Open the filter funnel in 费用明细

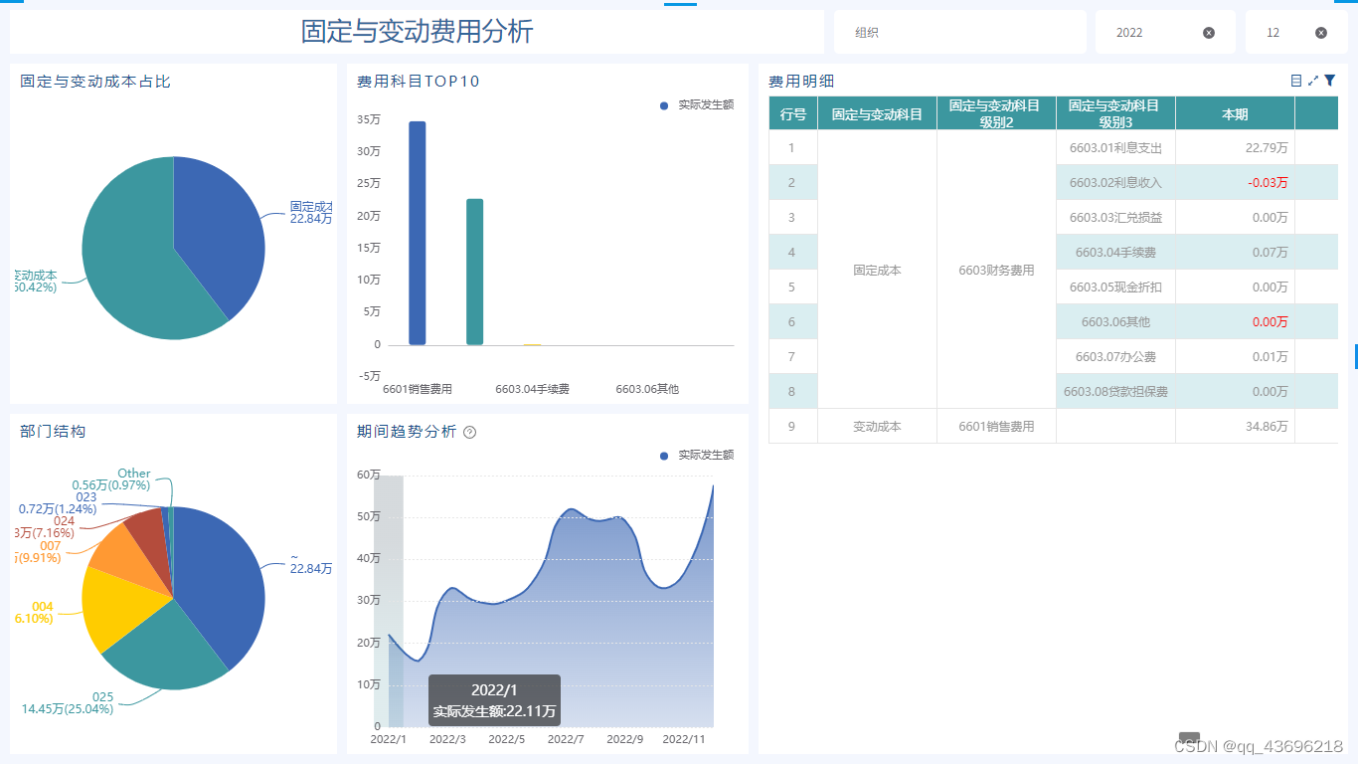click(1329, 81)
